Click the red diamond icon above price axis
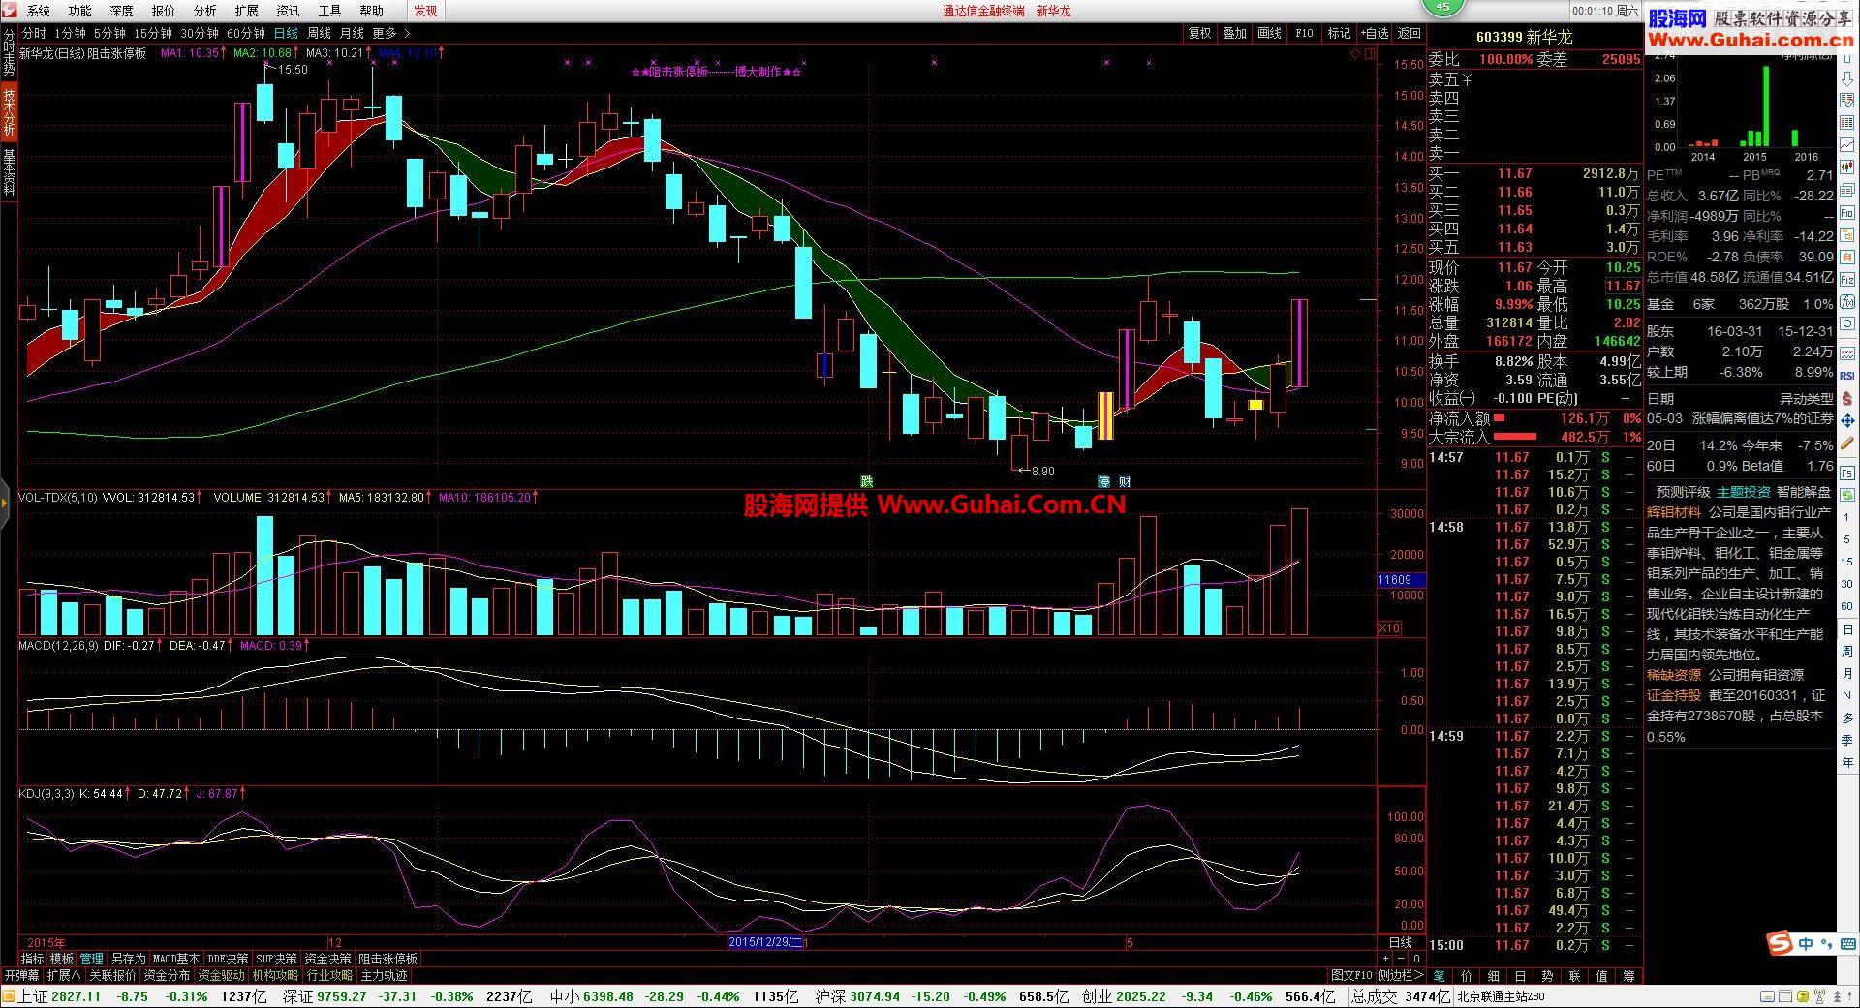This screenshot has height=1008, width=1860. click(x=1355, y=54)
